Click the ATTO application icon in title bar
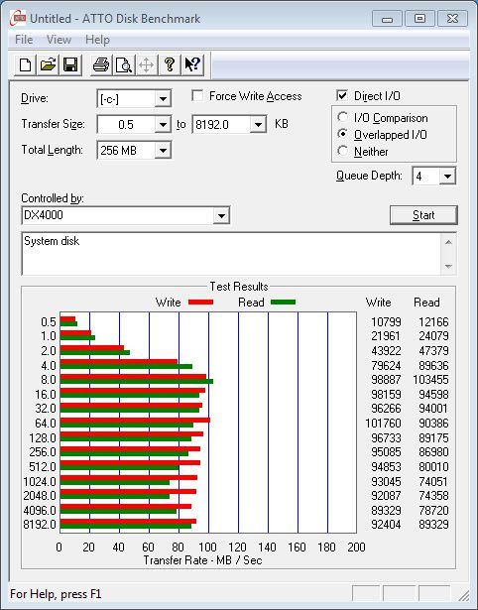Viewport: 478px width, 610px height. point(18,18)
